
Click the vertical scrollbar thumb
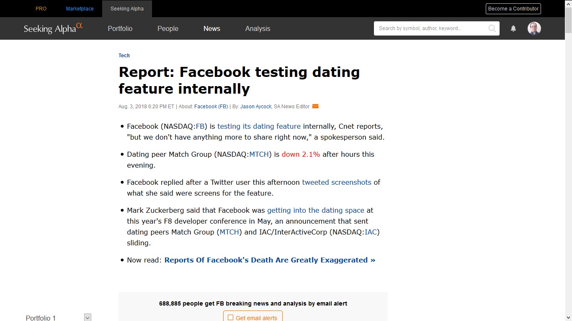(x=568, y=20)
